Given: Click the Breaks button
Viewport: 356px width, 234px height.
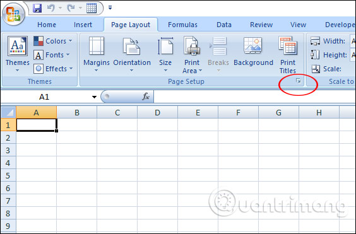Looking at the screenshot, I should pyautogui.click(x=218, y=54).
